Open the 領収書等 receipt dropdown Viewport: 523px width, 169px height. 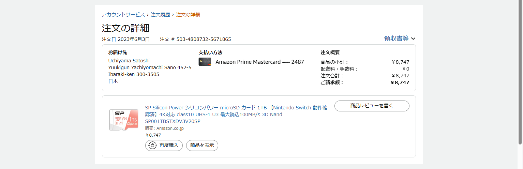click(397, 39)
